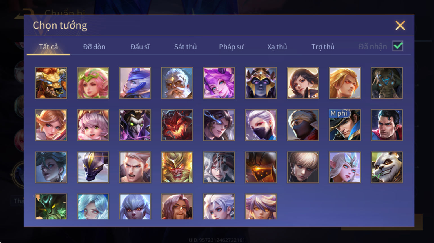
Task: Select the white-bearded old man hero portrait
Action: click(x=177, y=83)
